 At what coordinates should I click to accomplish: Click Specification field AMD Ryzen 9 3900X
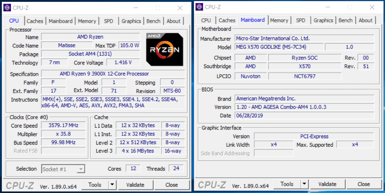point(113,74)
